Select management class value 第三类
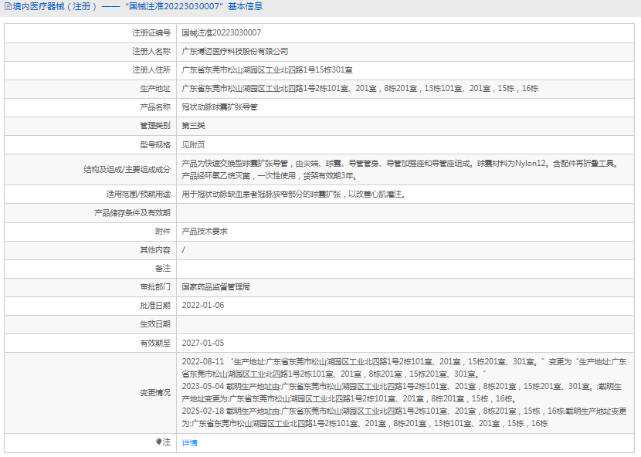Image resolution: width=641 pixels, height=457 pixels. coord(193,126)
